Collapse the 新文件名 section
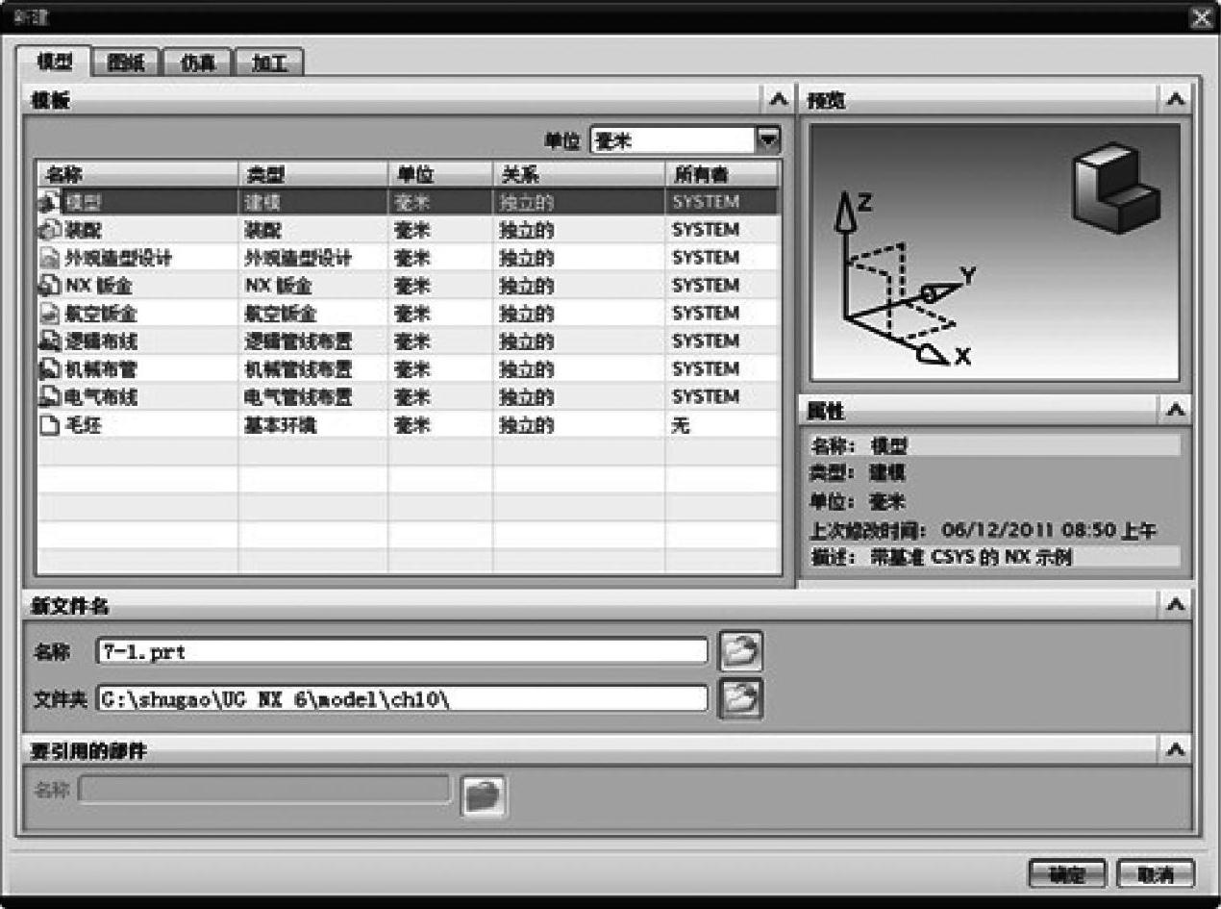The image size is (1221, 909). [x=1176, y=605]
